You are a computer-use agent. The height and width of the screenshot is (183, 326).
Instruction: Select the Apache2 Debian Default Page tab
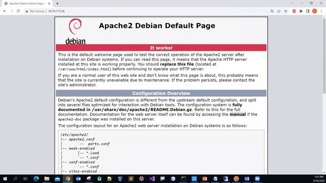(27, 4)
